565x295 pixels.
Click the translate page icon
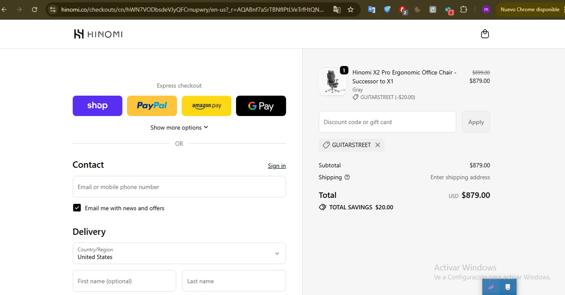coord(337,9)
